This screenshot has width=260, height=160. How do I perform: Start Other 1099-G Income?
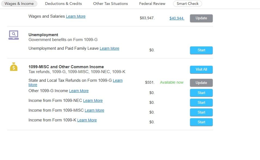click(x=201, y=93)
